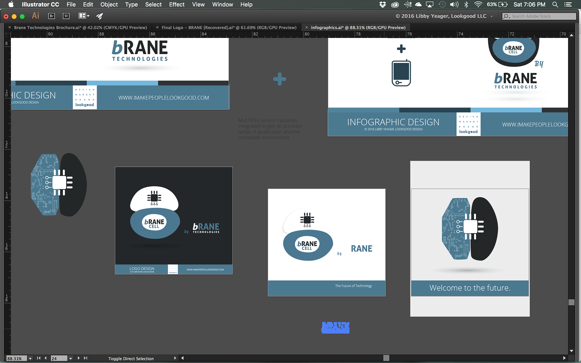Open Spotlight search magnifier
Viewport: 581px width, 363px height.
coord(555,4)
